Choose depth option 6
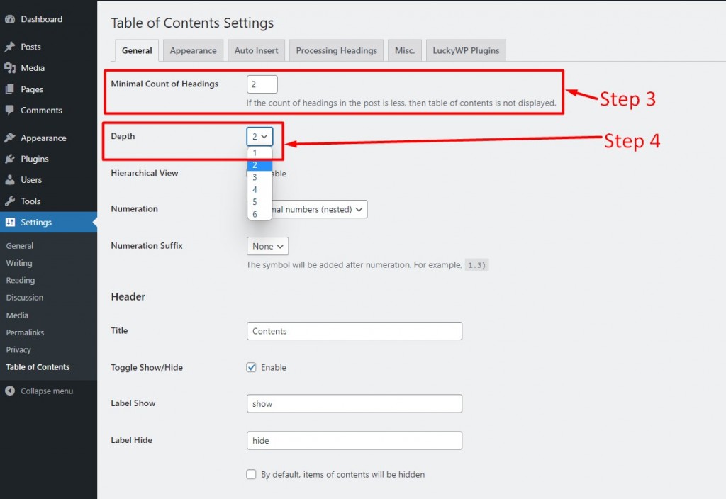Image resolution: width=726 pixels, height=499 pixels. (259, 214)
